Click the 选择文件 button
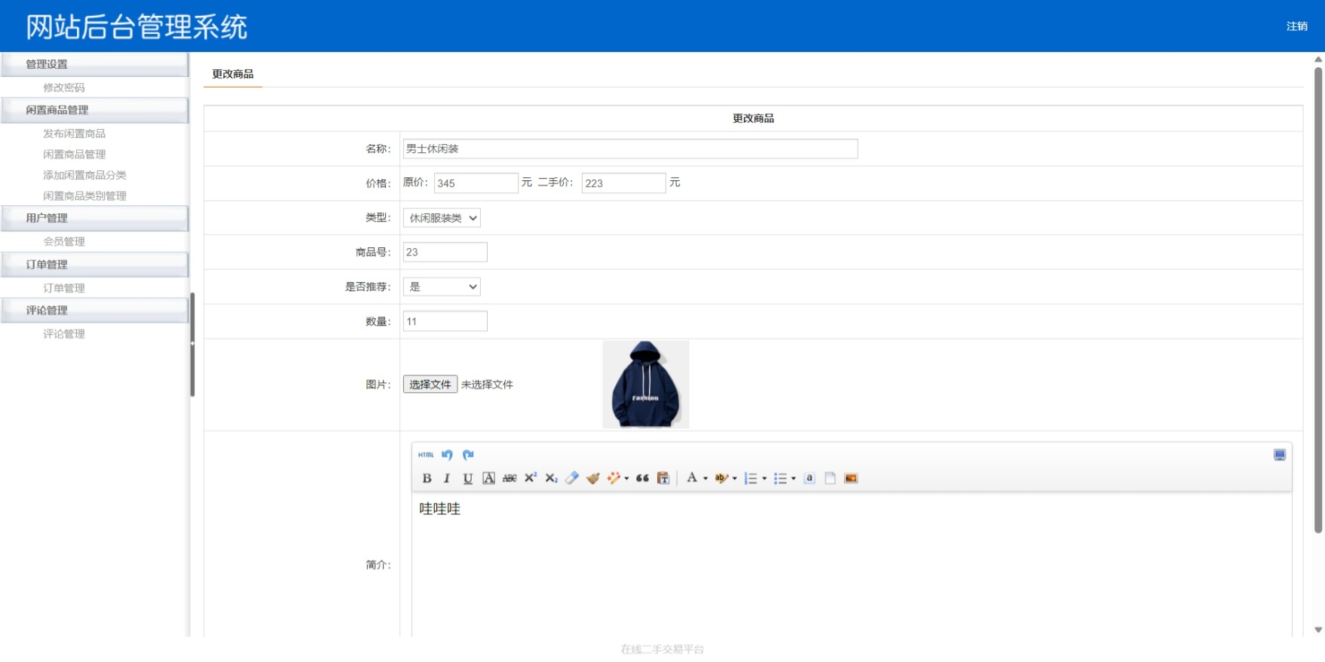This screenshot has height=662, width=1325. 430,385
